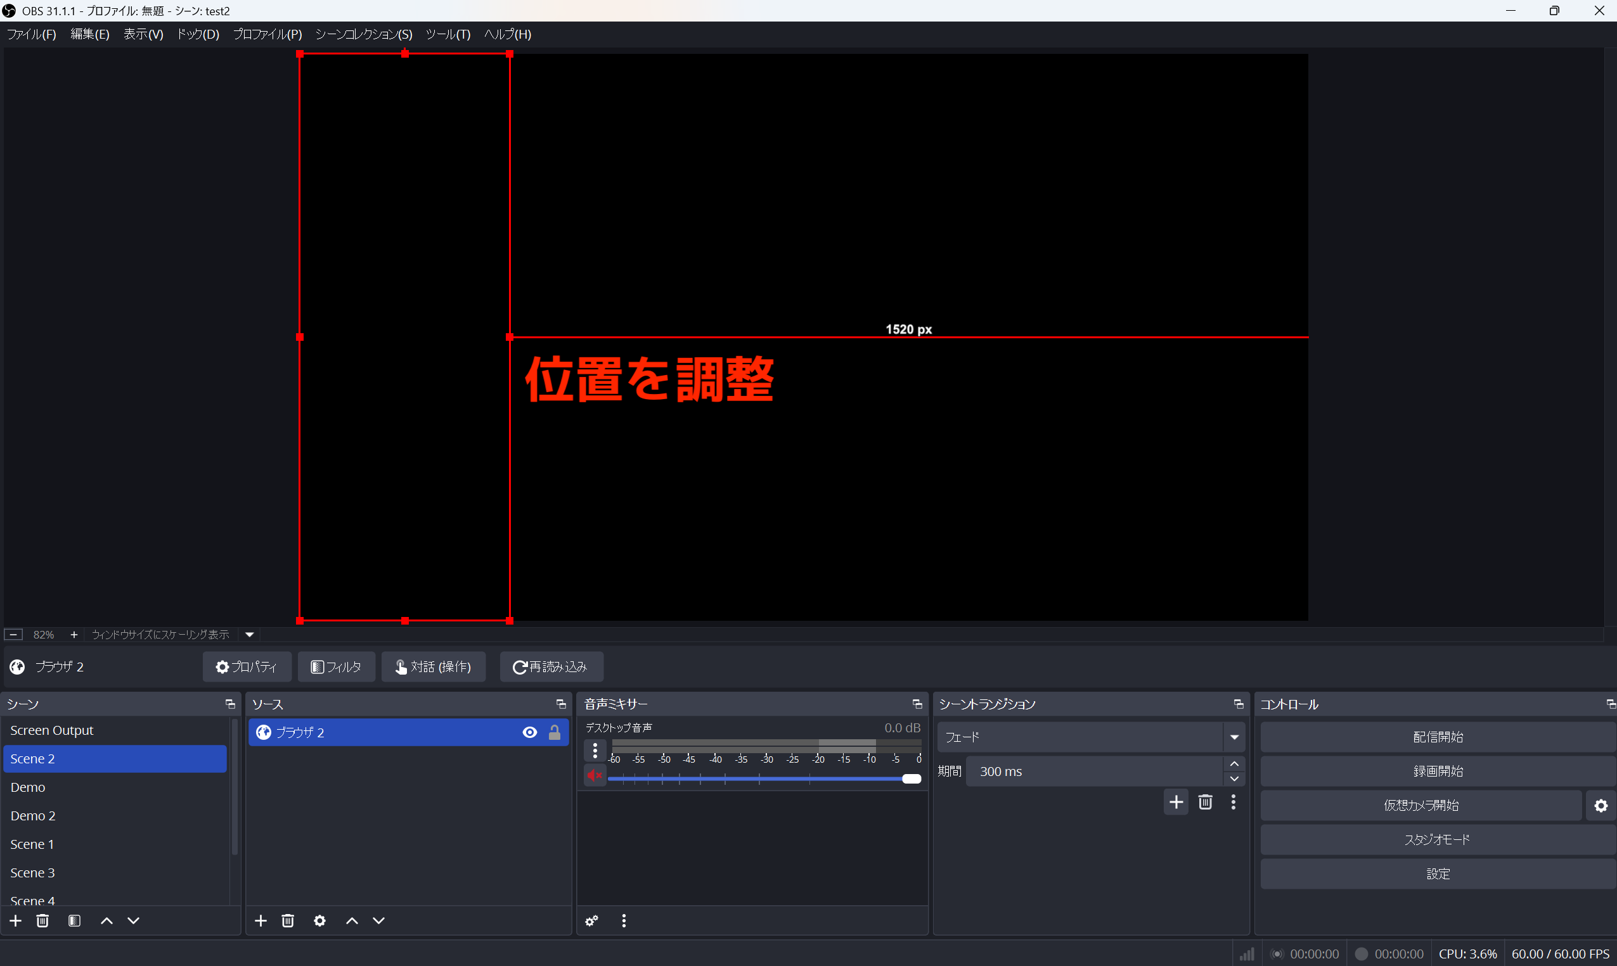This screenshot has width=1617, height=966.
Task: Add a new source with the plus icon
Action: [x=261, y=920]
